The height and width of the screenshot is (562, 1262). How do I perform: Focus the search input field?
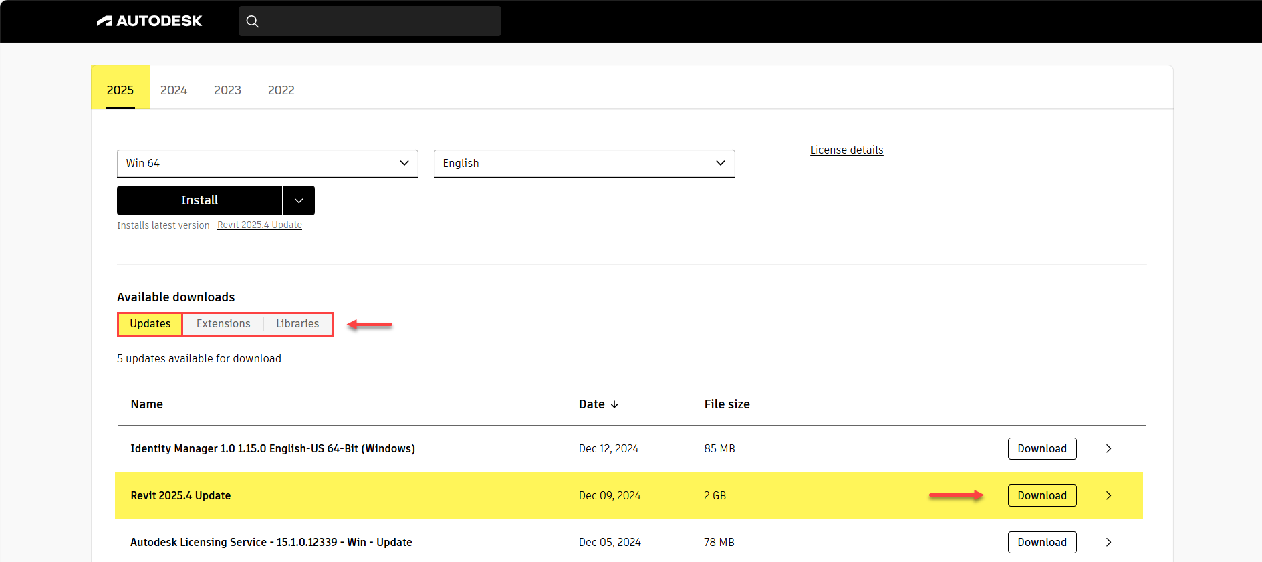[370, 21]
